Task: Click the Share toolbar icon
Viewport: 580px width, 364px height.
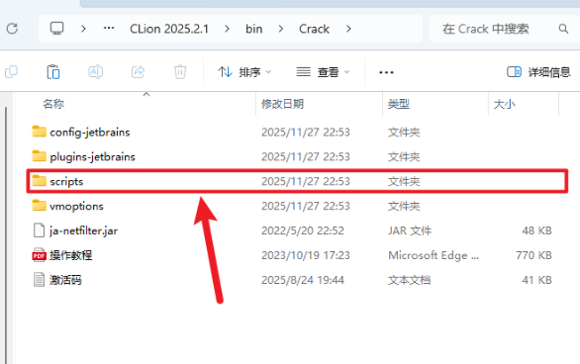Action: (x=139, y=71)
